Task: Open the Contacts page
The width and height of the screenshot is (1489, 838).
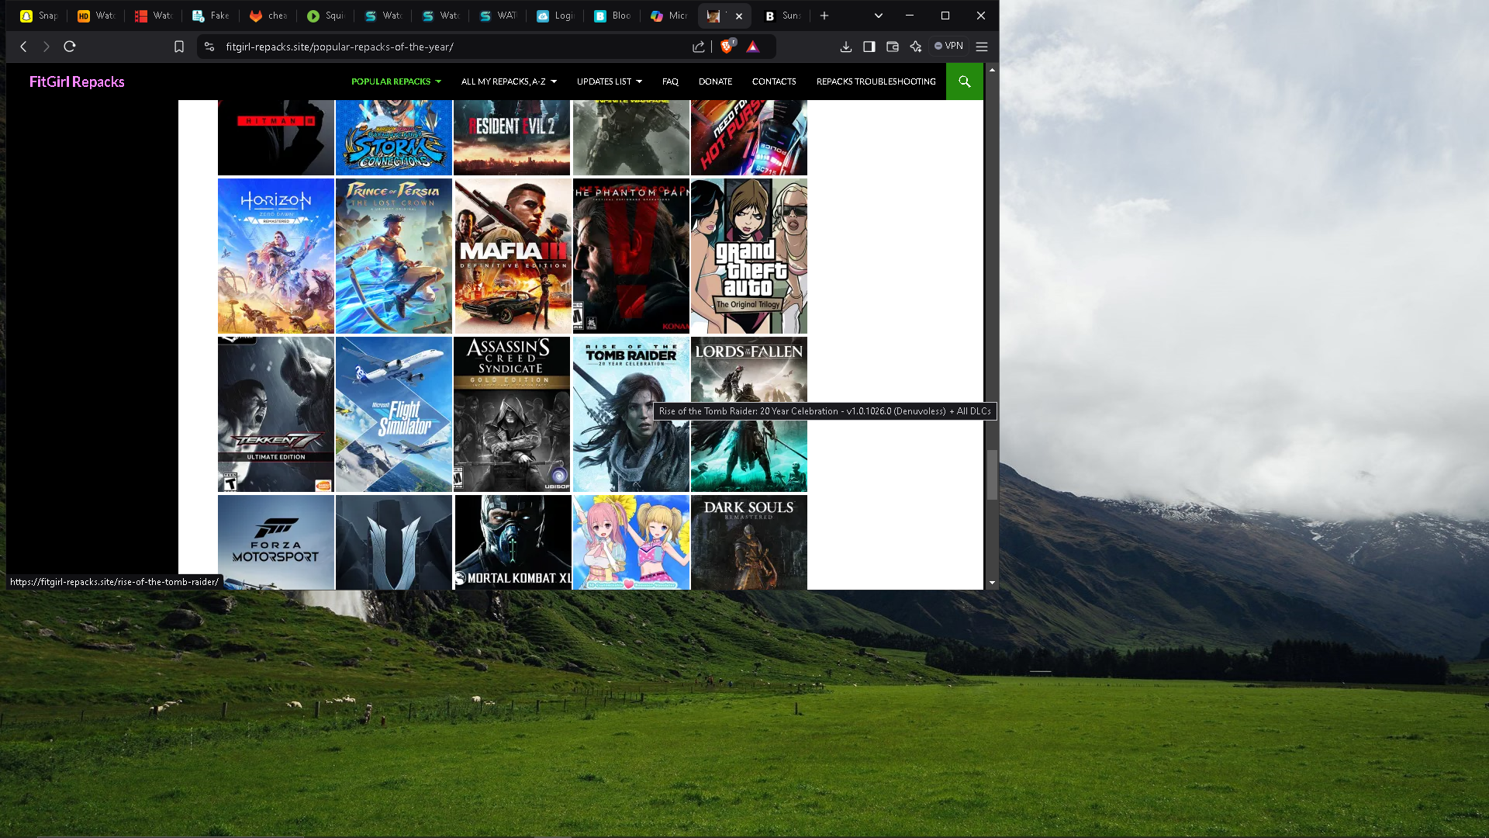Action: 774,81
